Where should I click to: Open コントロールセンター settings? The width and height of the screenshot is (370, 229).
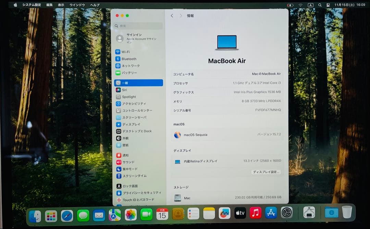click(135, 110)
